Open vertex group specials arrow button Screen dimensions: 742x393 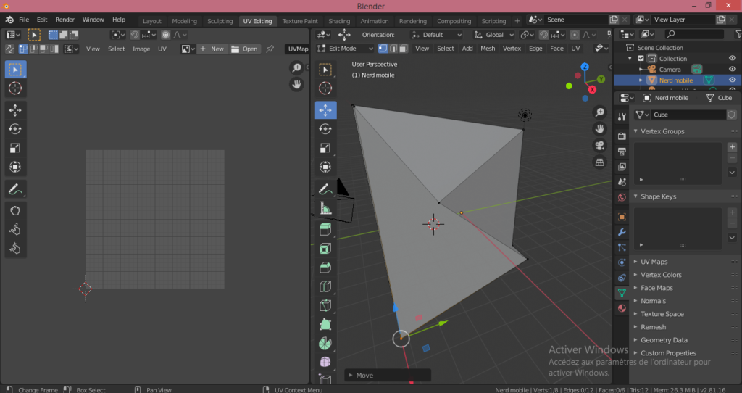point(732,173)
